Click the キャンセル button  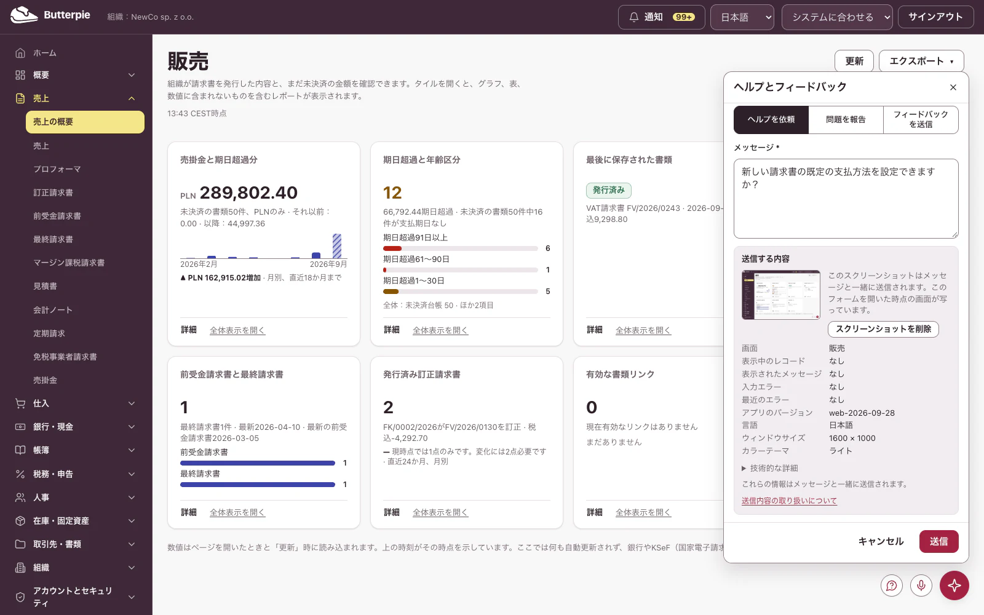tap(881, 541)
